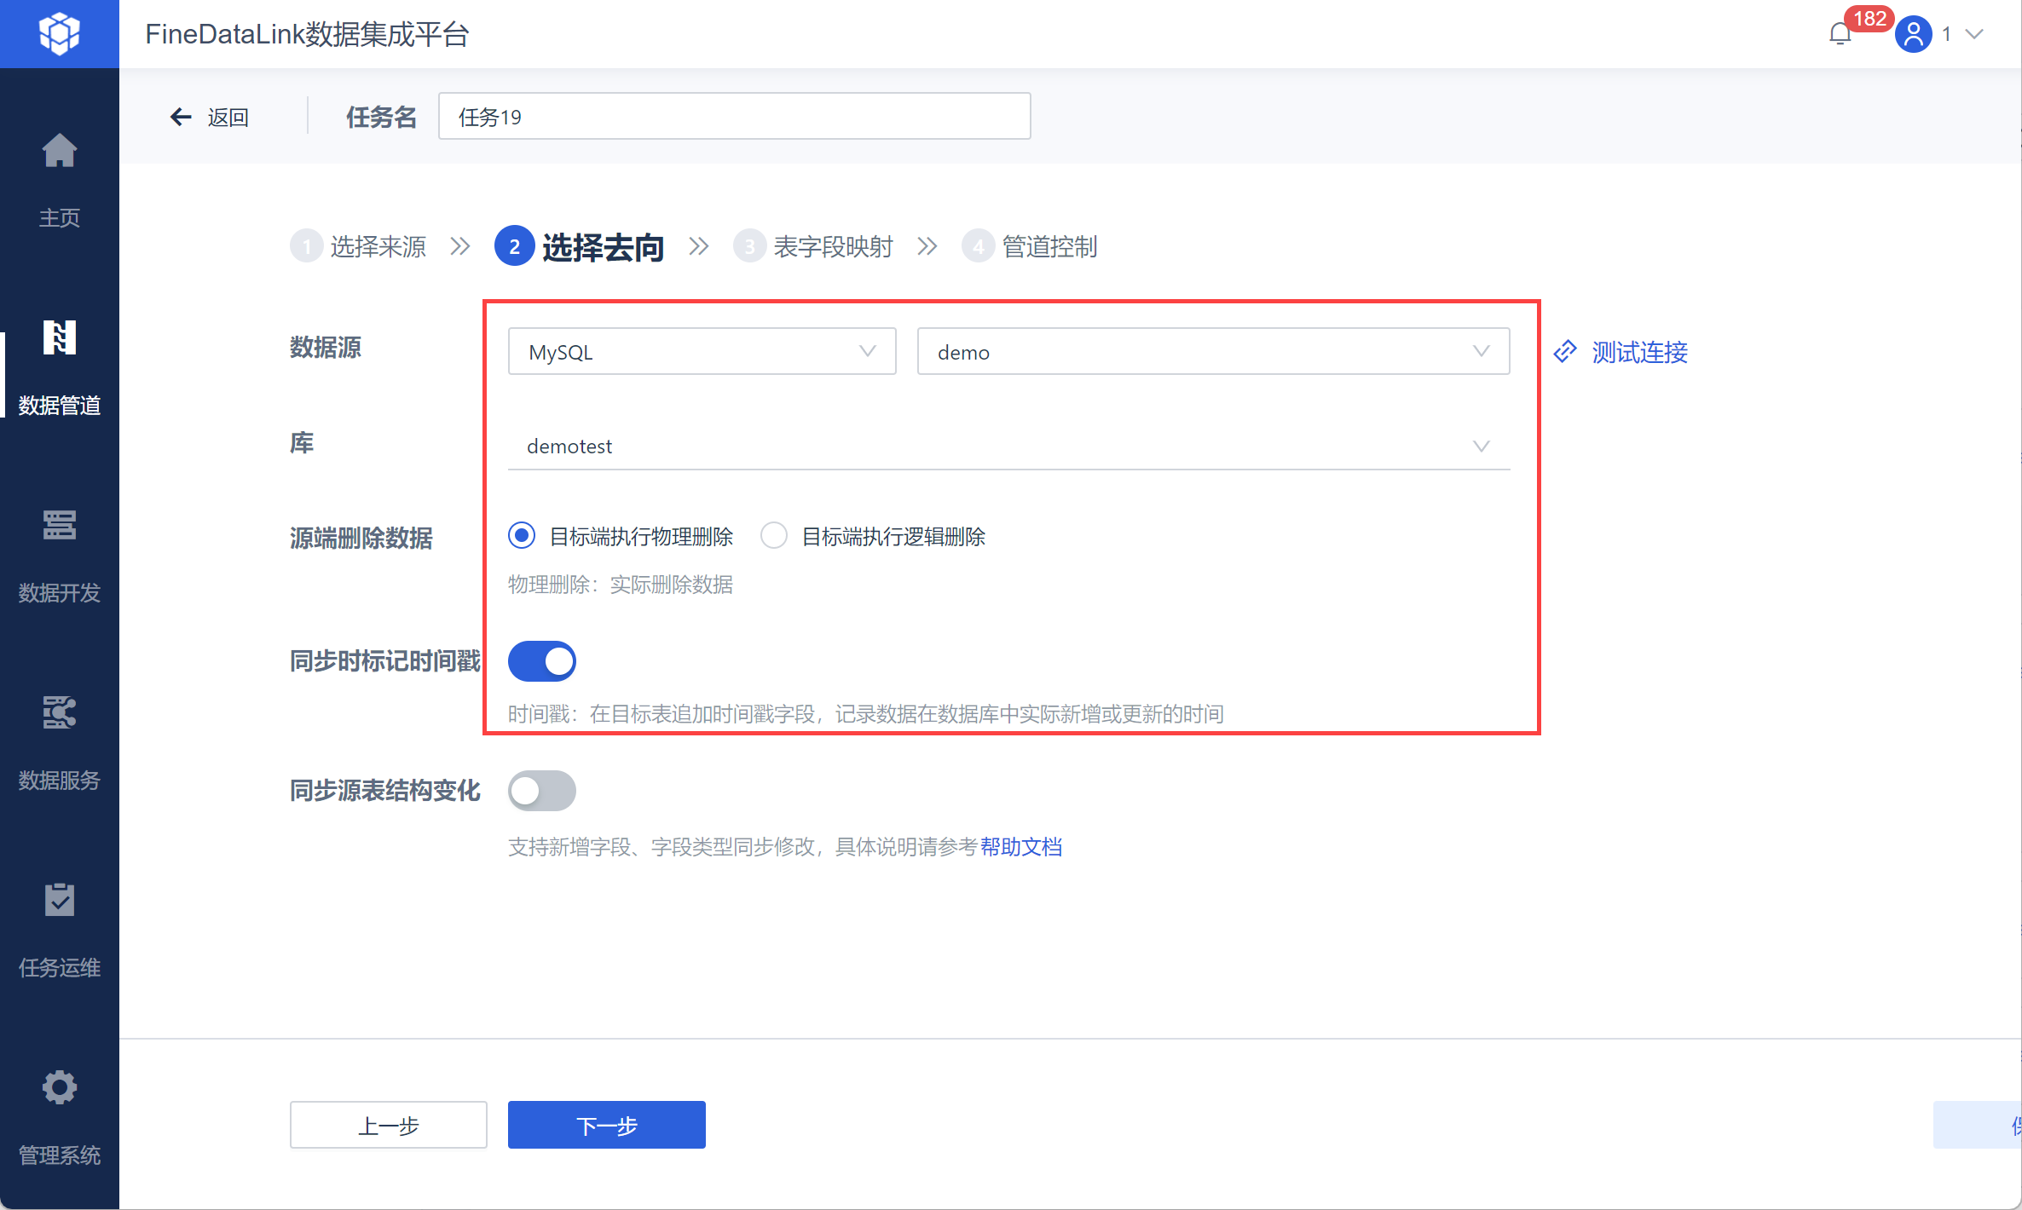Click the 下一步 button

[x=606, y=1125]
